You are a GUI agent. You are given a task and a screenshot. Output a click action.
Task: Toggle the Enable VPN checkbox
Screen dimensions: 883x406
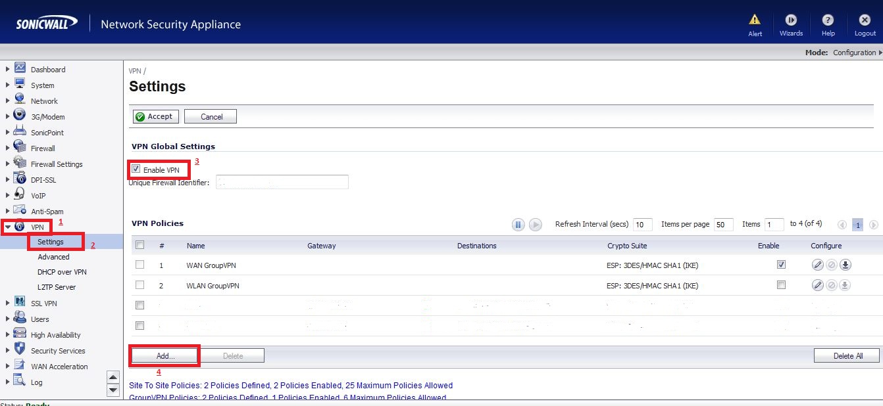(136, 169)
